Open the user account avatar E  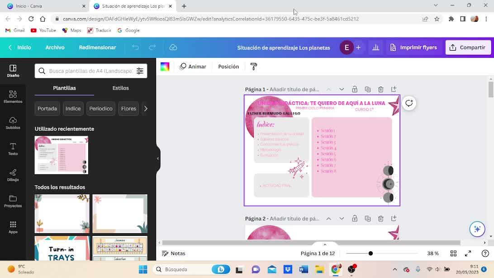point(347,48)
